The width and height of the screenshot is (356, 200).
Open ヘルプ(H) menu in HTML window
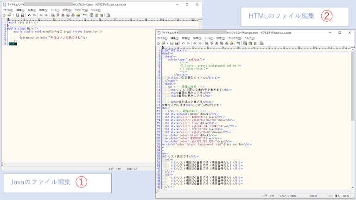[x=249, y=38]
